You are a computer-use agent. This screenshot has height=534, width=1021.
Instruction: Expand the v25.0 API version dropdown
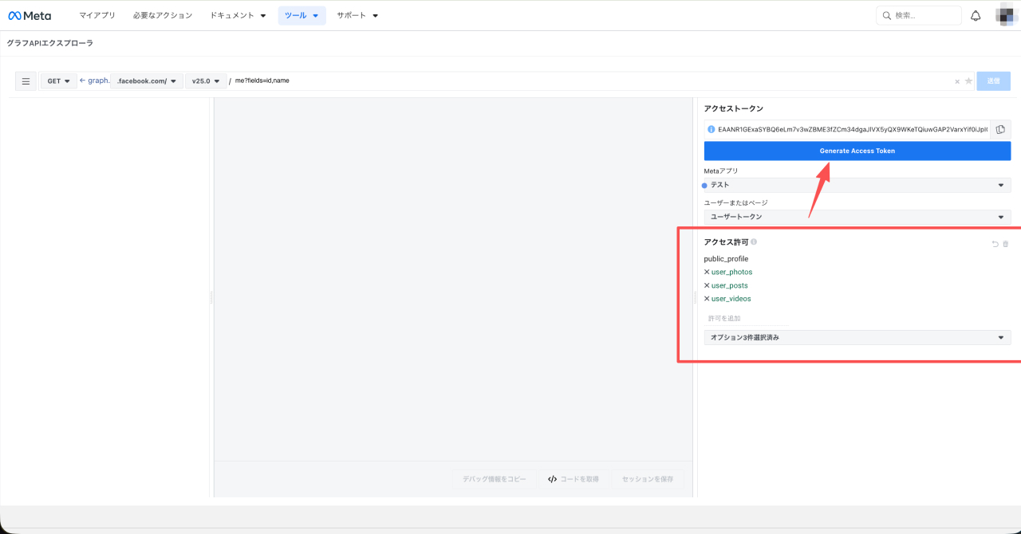coord(205,81)
